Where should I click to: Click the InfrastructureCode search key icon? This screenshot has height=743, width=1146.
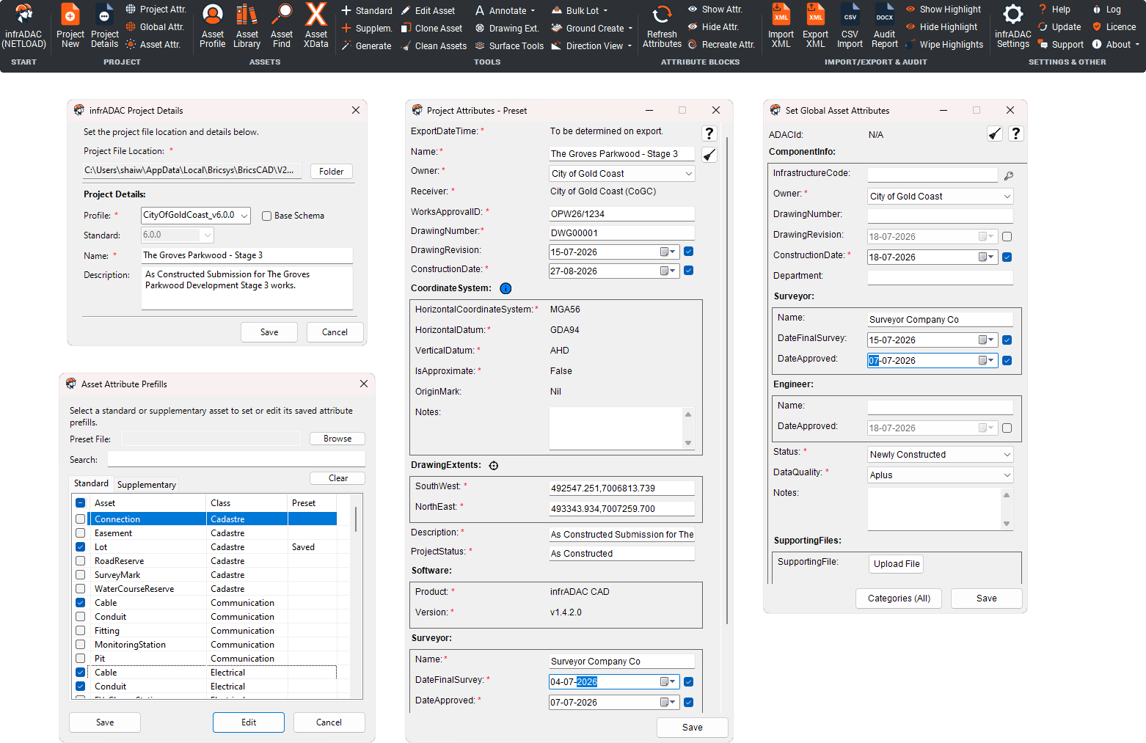coord(1009,176)
